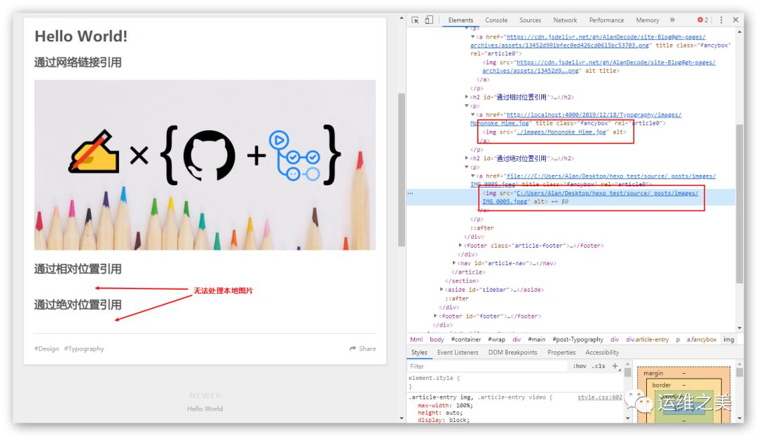Screen dimensions: 757x436
Task: Click the GitHub Actions banner image
Action: 205,164
